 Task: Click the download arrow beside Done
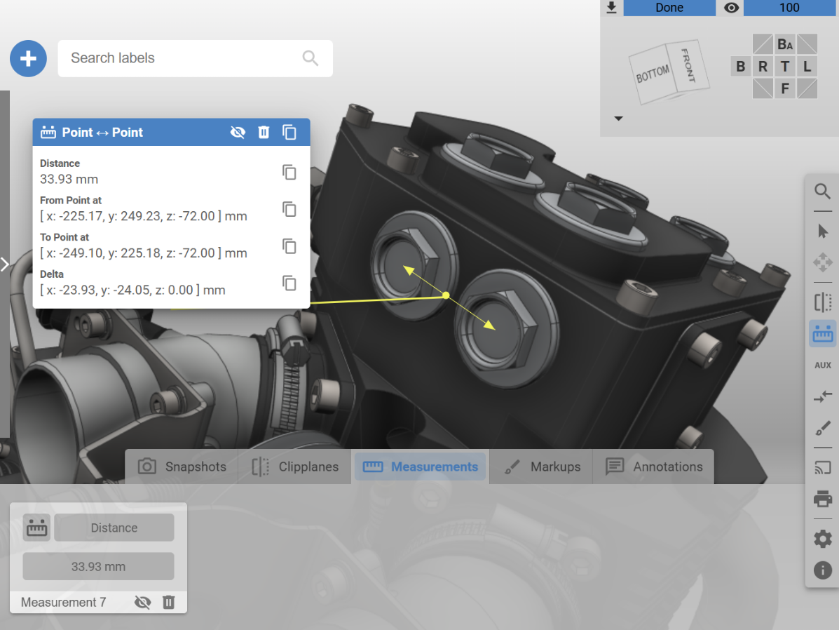(612, 8)
